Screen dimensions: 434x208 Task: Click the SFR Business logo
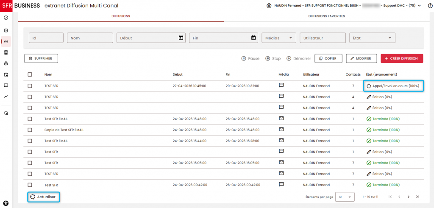click(20, 5)
